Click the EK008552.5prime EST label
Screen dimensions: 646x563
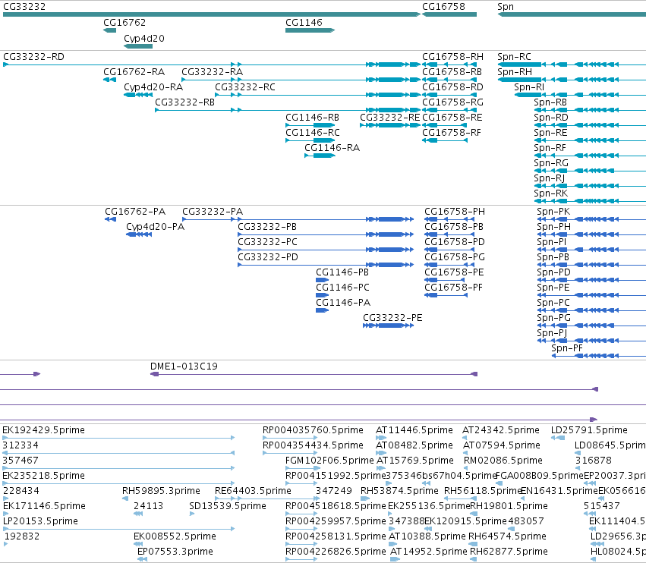[x=175, y=536]
